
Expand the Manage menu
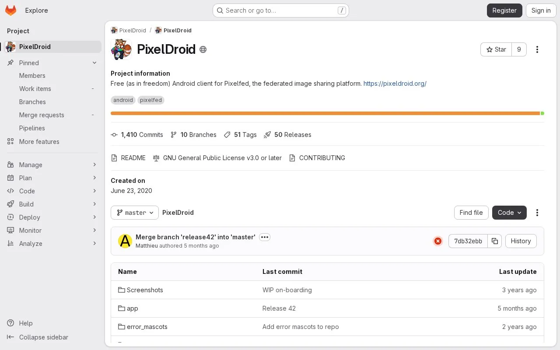[x=52, y=165]
